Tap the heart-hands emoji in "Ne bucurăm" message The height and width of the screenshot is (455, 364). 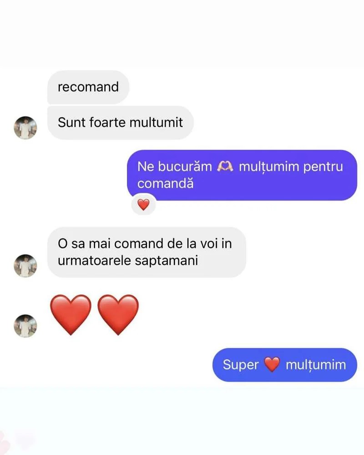[225, 167]
